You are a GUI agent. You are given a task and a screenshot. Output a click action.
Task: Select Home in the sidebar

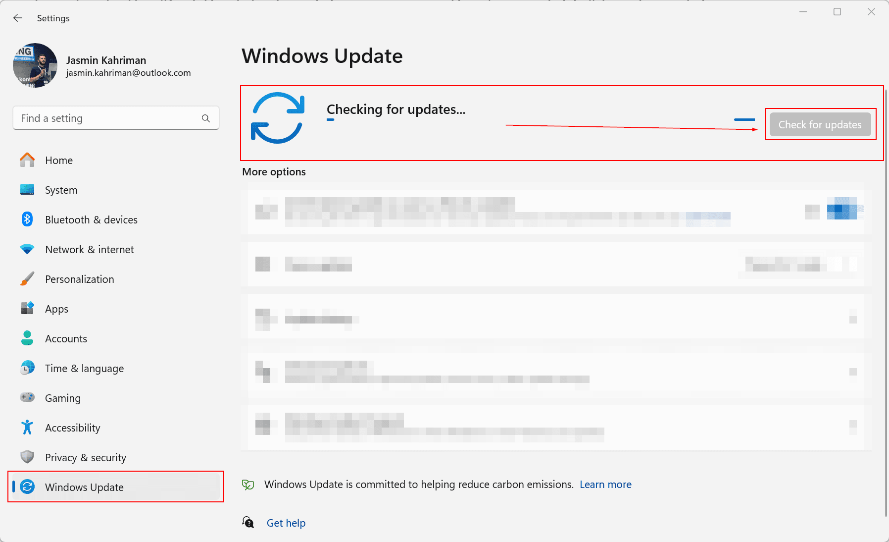tap(116, 160)
